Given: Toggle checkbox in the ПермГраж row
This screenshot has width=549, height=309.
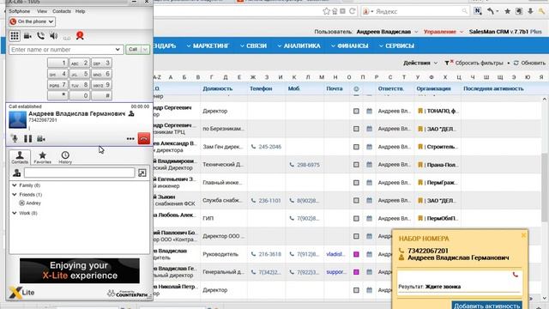Looking at the screenshot, I should [x=356, y=183].
